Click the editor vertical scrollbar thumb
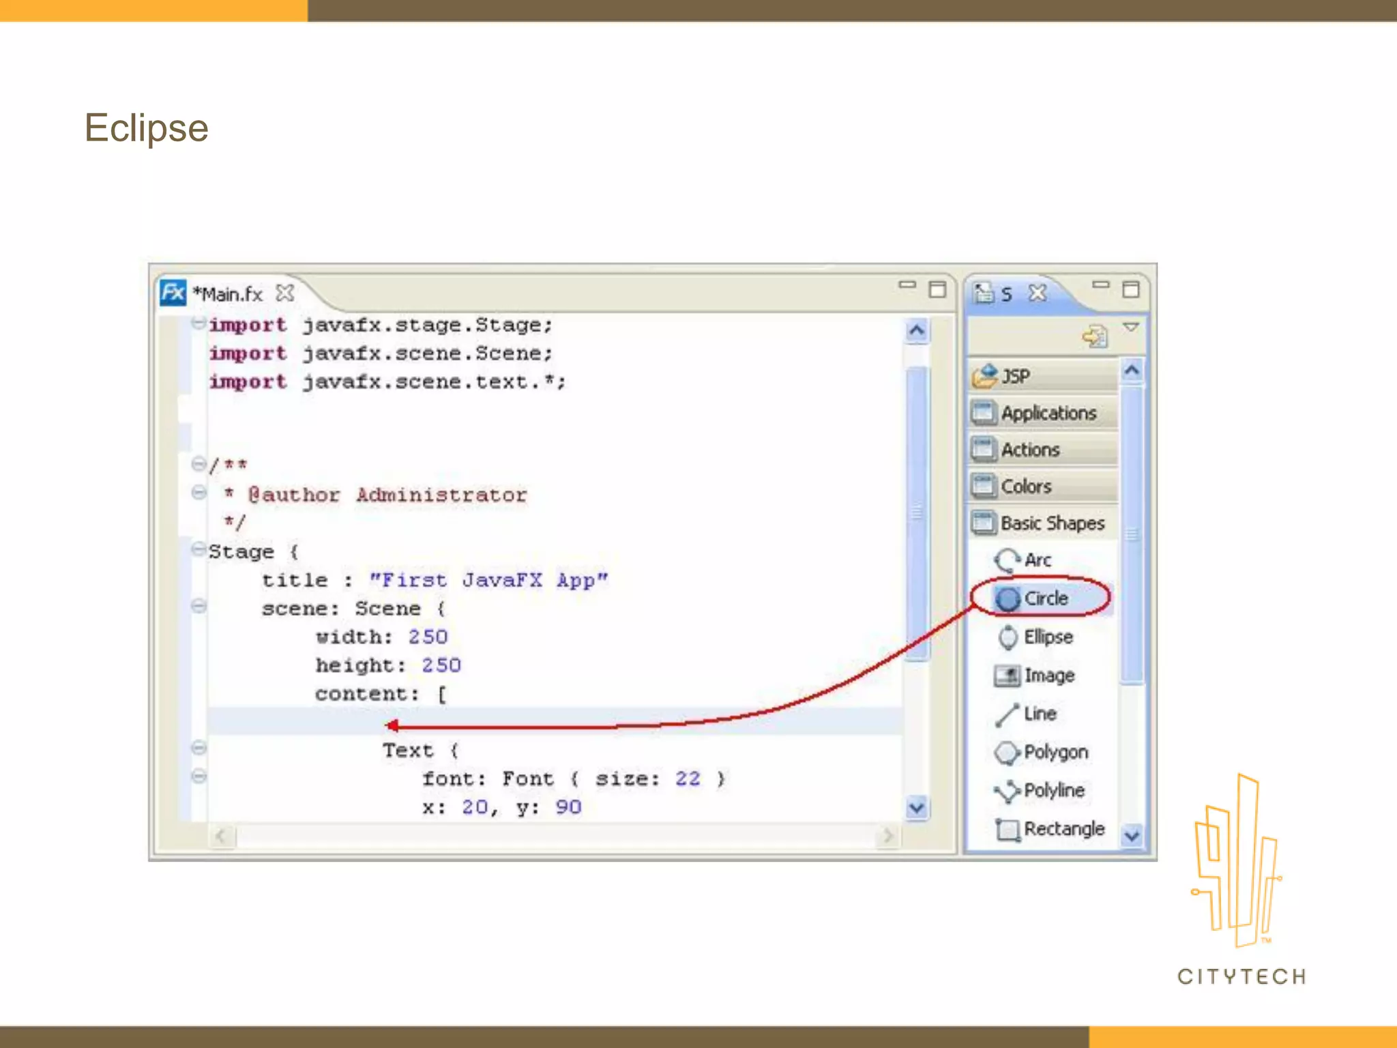Screen dimensions: 1397x1048 pos(917,513)
